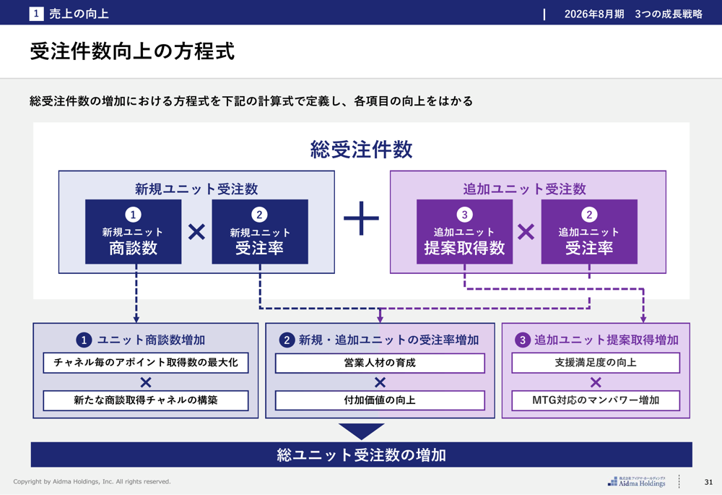Click the blue multiplication sign between 商談数 and 新規ユニット受注率
The height and width of the screenshot is (495, 722).
pos(196,232)
